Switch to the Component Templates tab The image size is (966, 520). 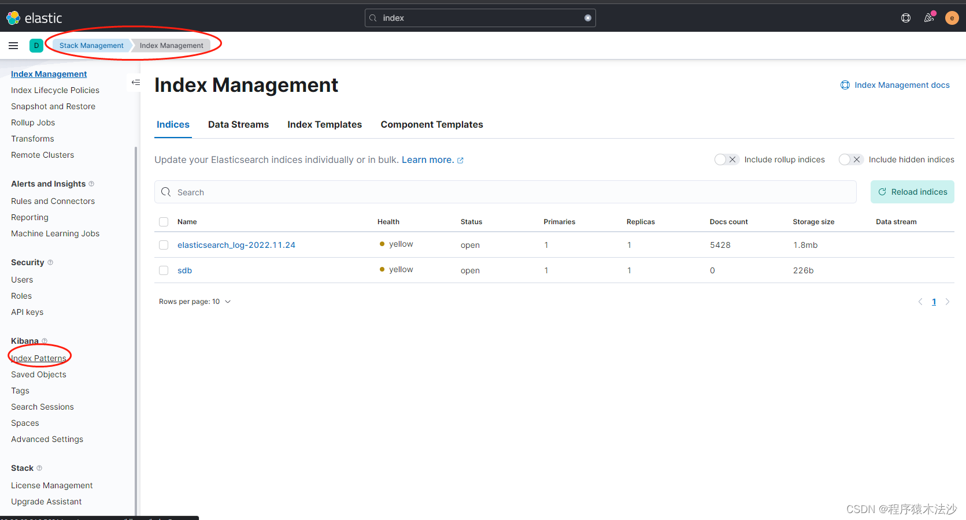[x=432, y=125]
